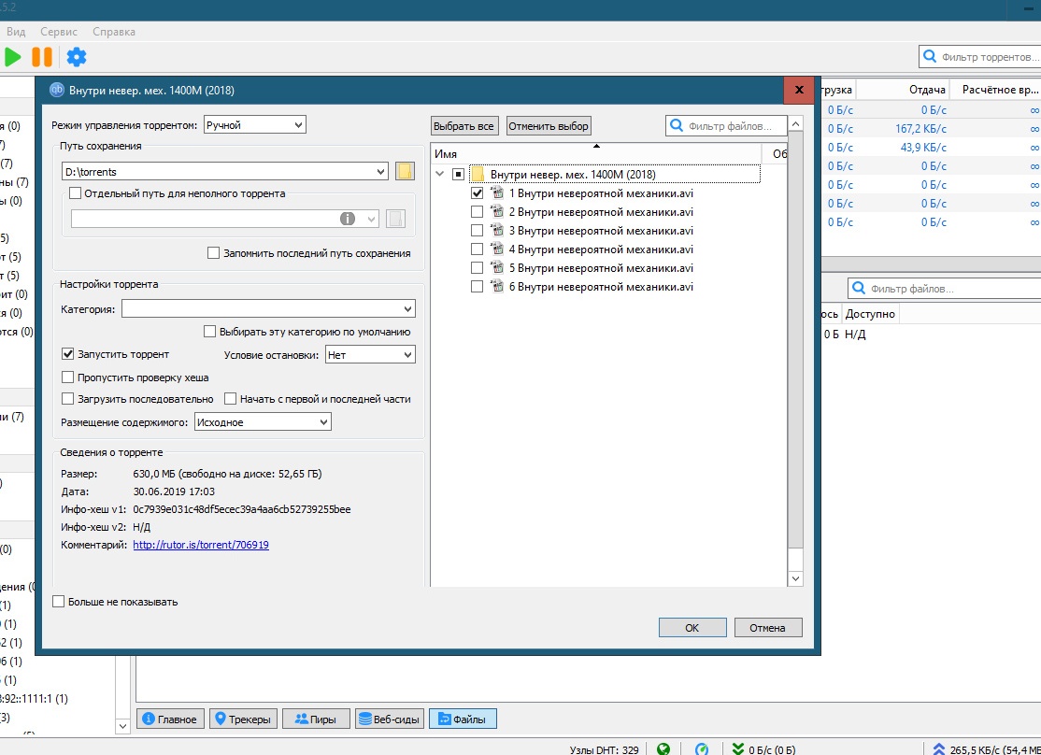This screenshot has height=755, width=1041.
Task: Check file 2 Внутри невероятной механики.avi
Action: [477, 212]
